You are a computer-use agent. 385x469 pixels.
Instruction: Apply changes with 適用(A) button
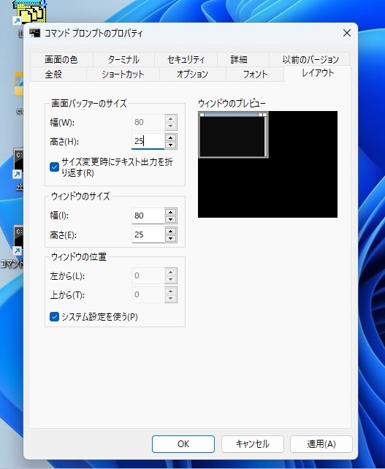[x=321, y=444]
